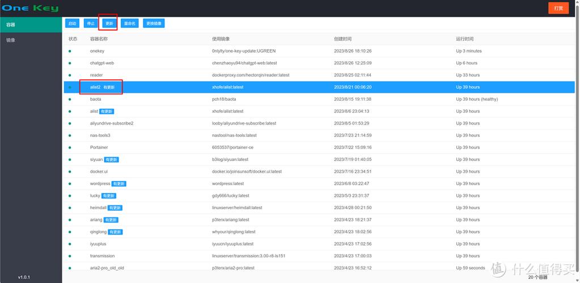Click the 有更新 badge next to qinglong
The height and width of the screenshot is (283, 580).
(115, 232)
